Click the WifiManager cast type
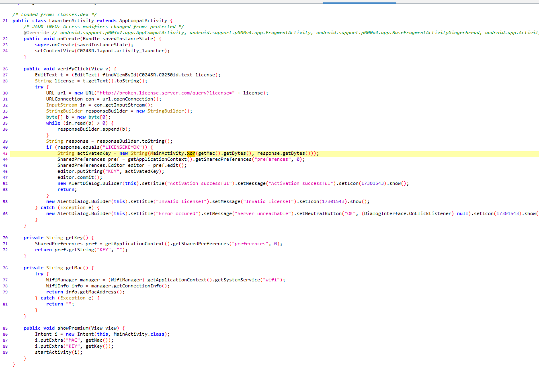The height and width of the screenshot is (369, 539). 127,280
